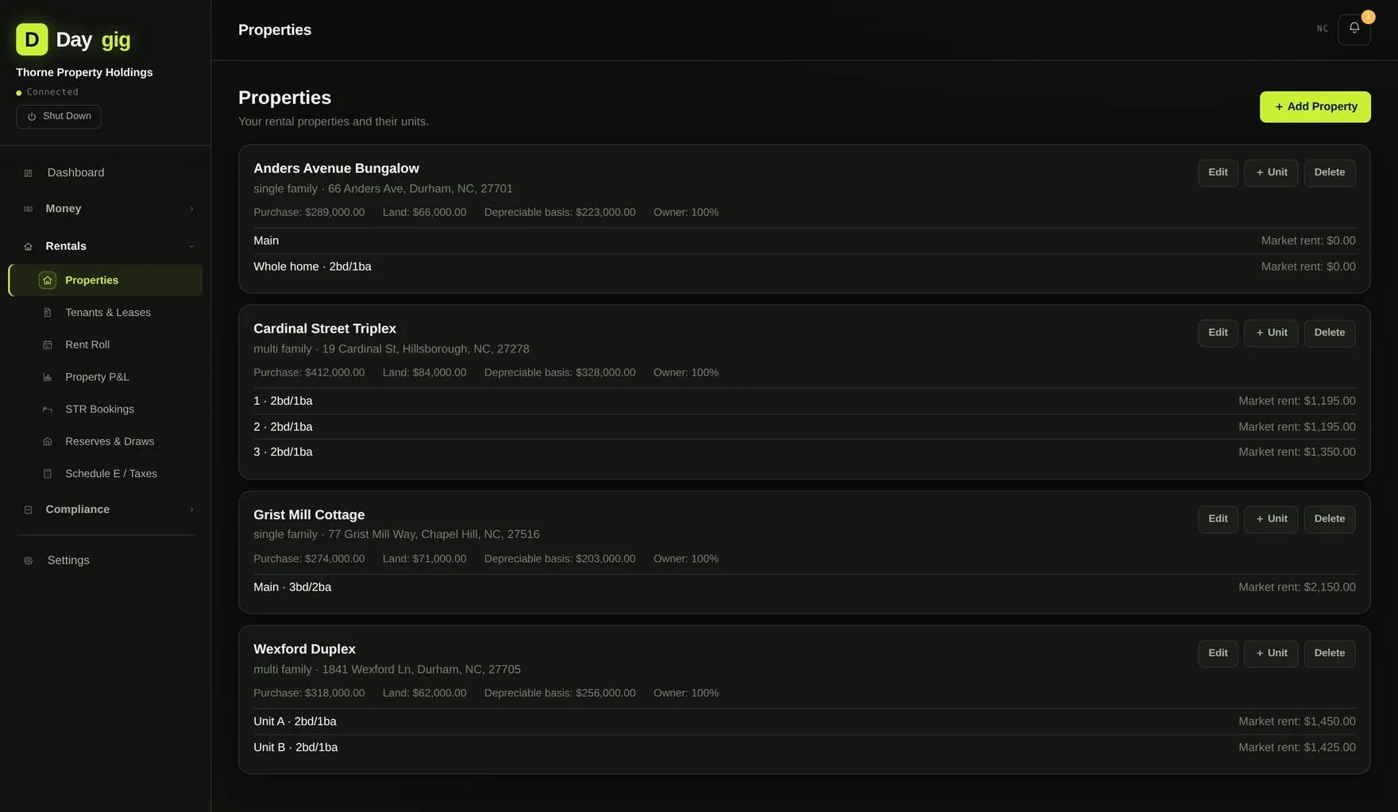Edit the Cardinal Street Triplex property
This screenshot has width=1398, height=812.
[x=1218, y=333]
